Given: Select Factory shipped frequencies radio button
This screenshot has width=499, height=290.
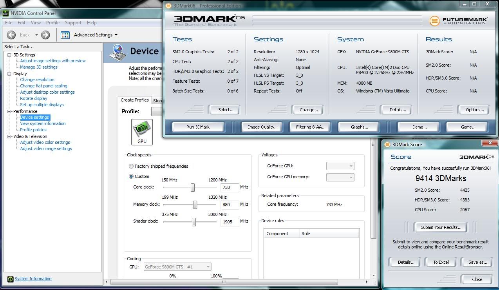Looking at the screenshot, I should click(x=131, y=166).
